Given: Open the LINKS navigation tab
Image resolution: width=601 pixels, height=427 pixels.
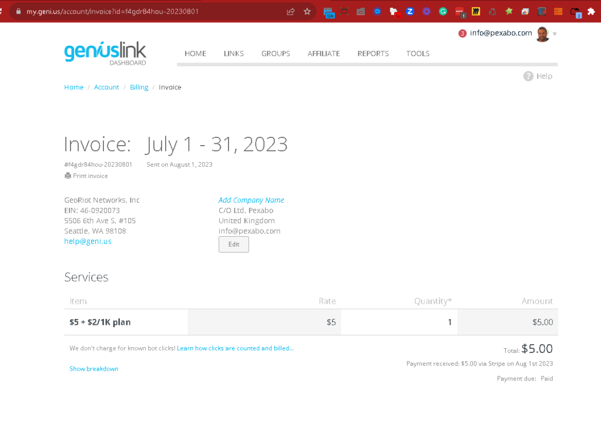Looking at the screenshot, I should click(x=234, y=53).
